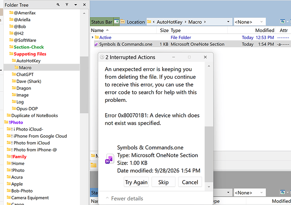Sort by the Attr column header

[283, 30]
